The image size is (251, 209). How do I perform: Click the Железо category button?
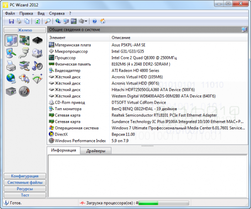click(x=25, y=30)
